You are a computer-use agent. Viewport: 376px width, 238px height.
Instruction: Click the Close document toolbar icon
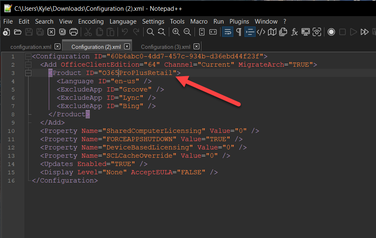click(51, 32)
